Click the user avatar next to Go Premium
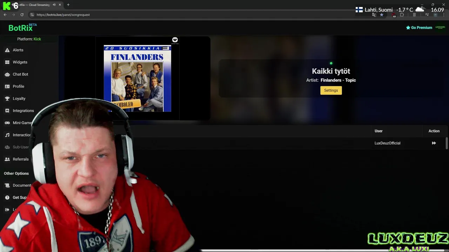449x252 pixels. coord(440,28)
